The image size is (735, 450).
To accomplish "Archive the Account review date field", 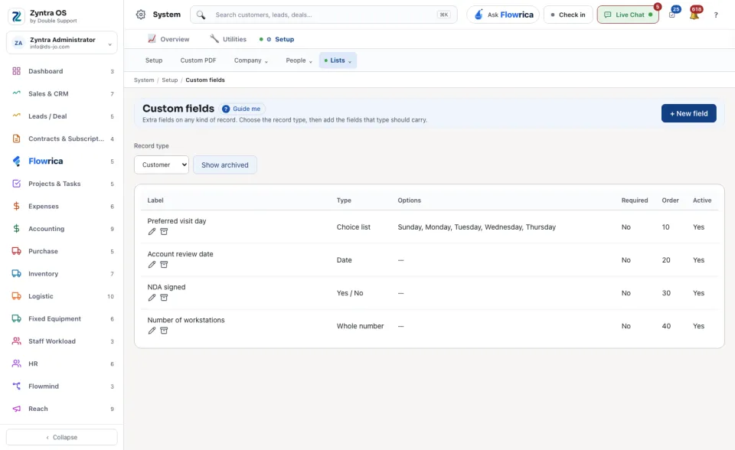I will coord(164,264).
